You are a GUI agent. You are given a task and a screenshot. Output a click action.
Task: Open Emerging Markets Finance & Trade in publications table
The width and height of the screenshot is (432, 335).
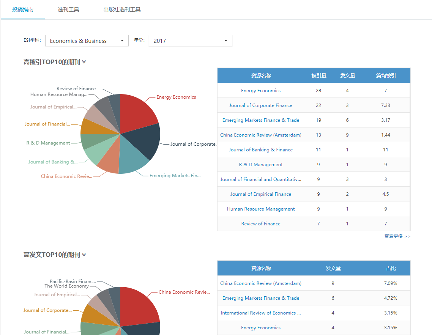[x=261, y=298]
